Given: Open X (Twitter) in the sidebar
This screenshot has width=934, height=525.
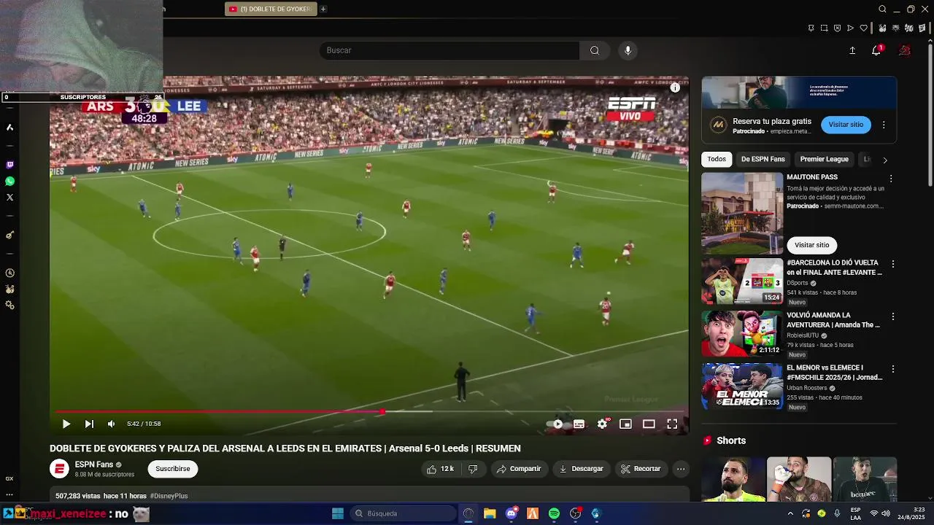Looking at the screenshot, I should pyautogui.click(x=9, y=198).
